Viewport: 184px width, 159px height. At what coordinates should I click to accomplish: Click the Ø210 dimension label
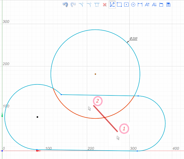click(x=133, y=39)
